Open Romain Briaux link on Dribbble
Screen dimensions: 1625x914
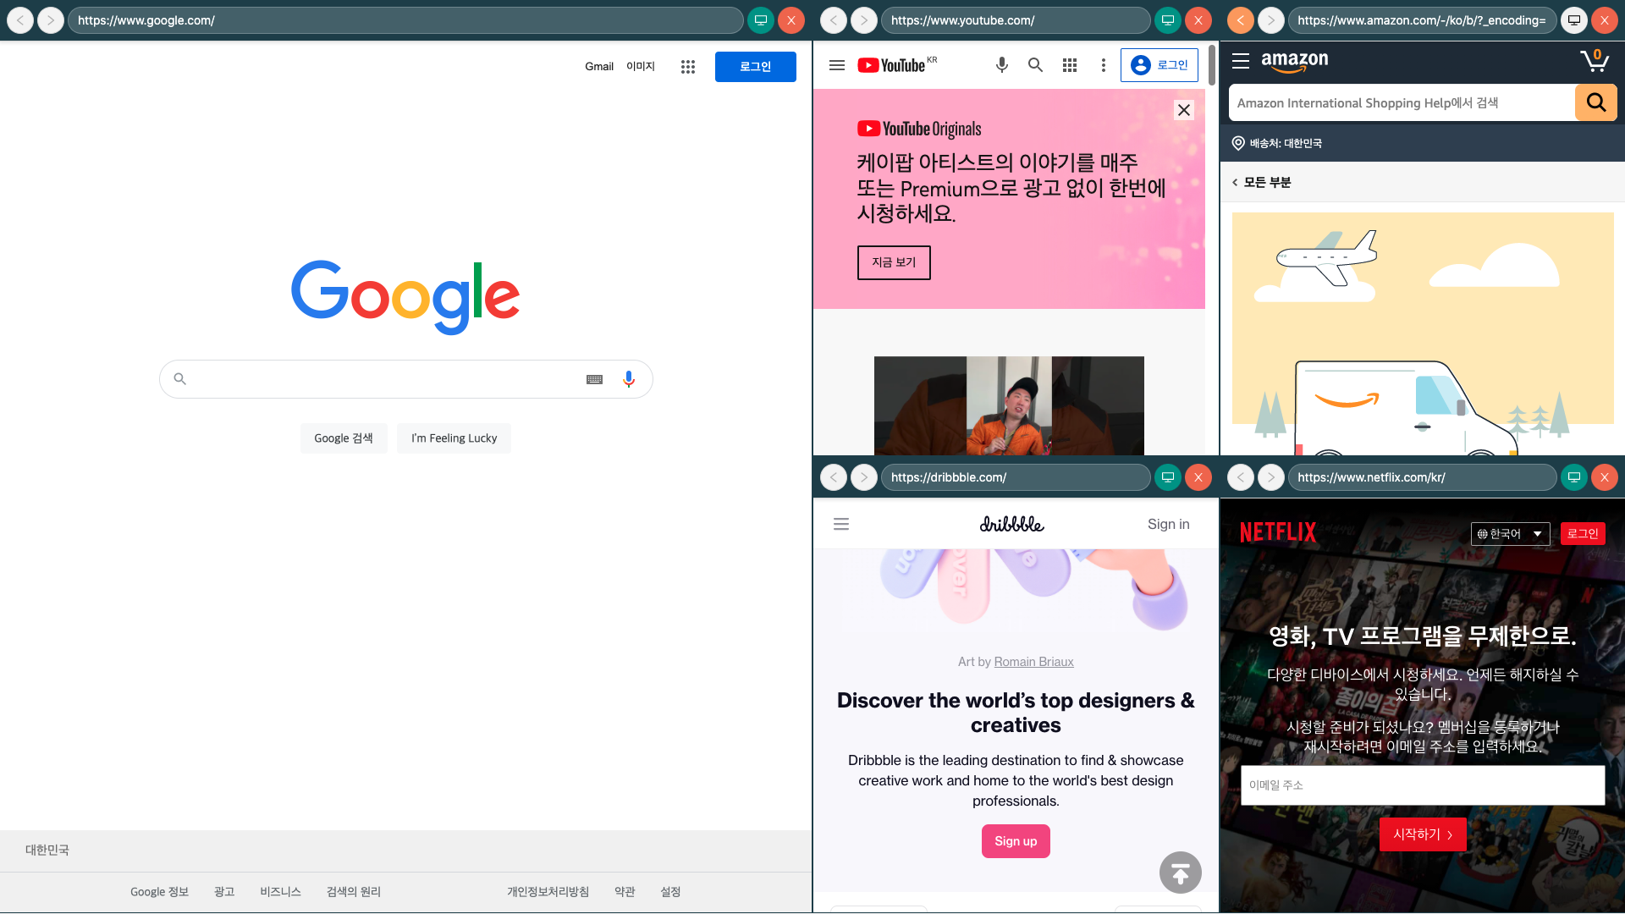(x=1034, y=662)
